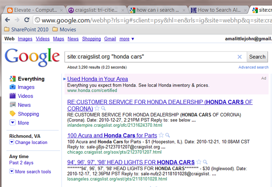Image resolution: width=272 pixels, height=187 pixels.
Task: Click the globe icon in the address bar
Action: (x=37, y=20)
